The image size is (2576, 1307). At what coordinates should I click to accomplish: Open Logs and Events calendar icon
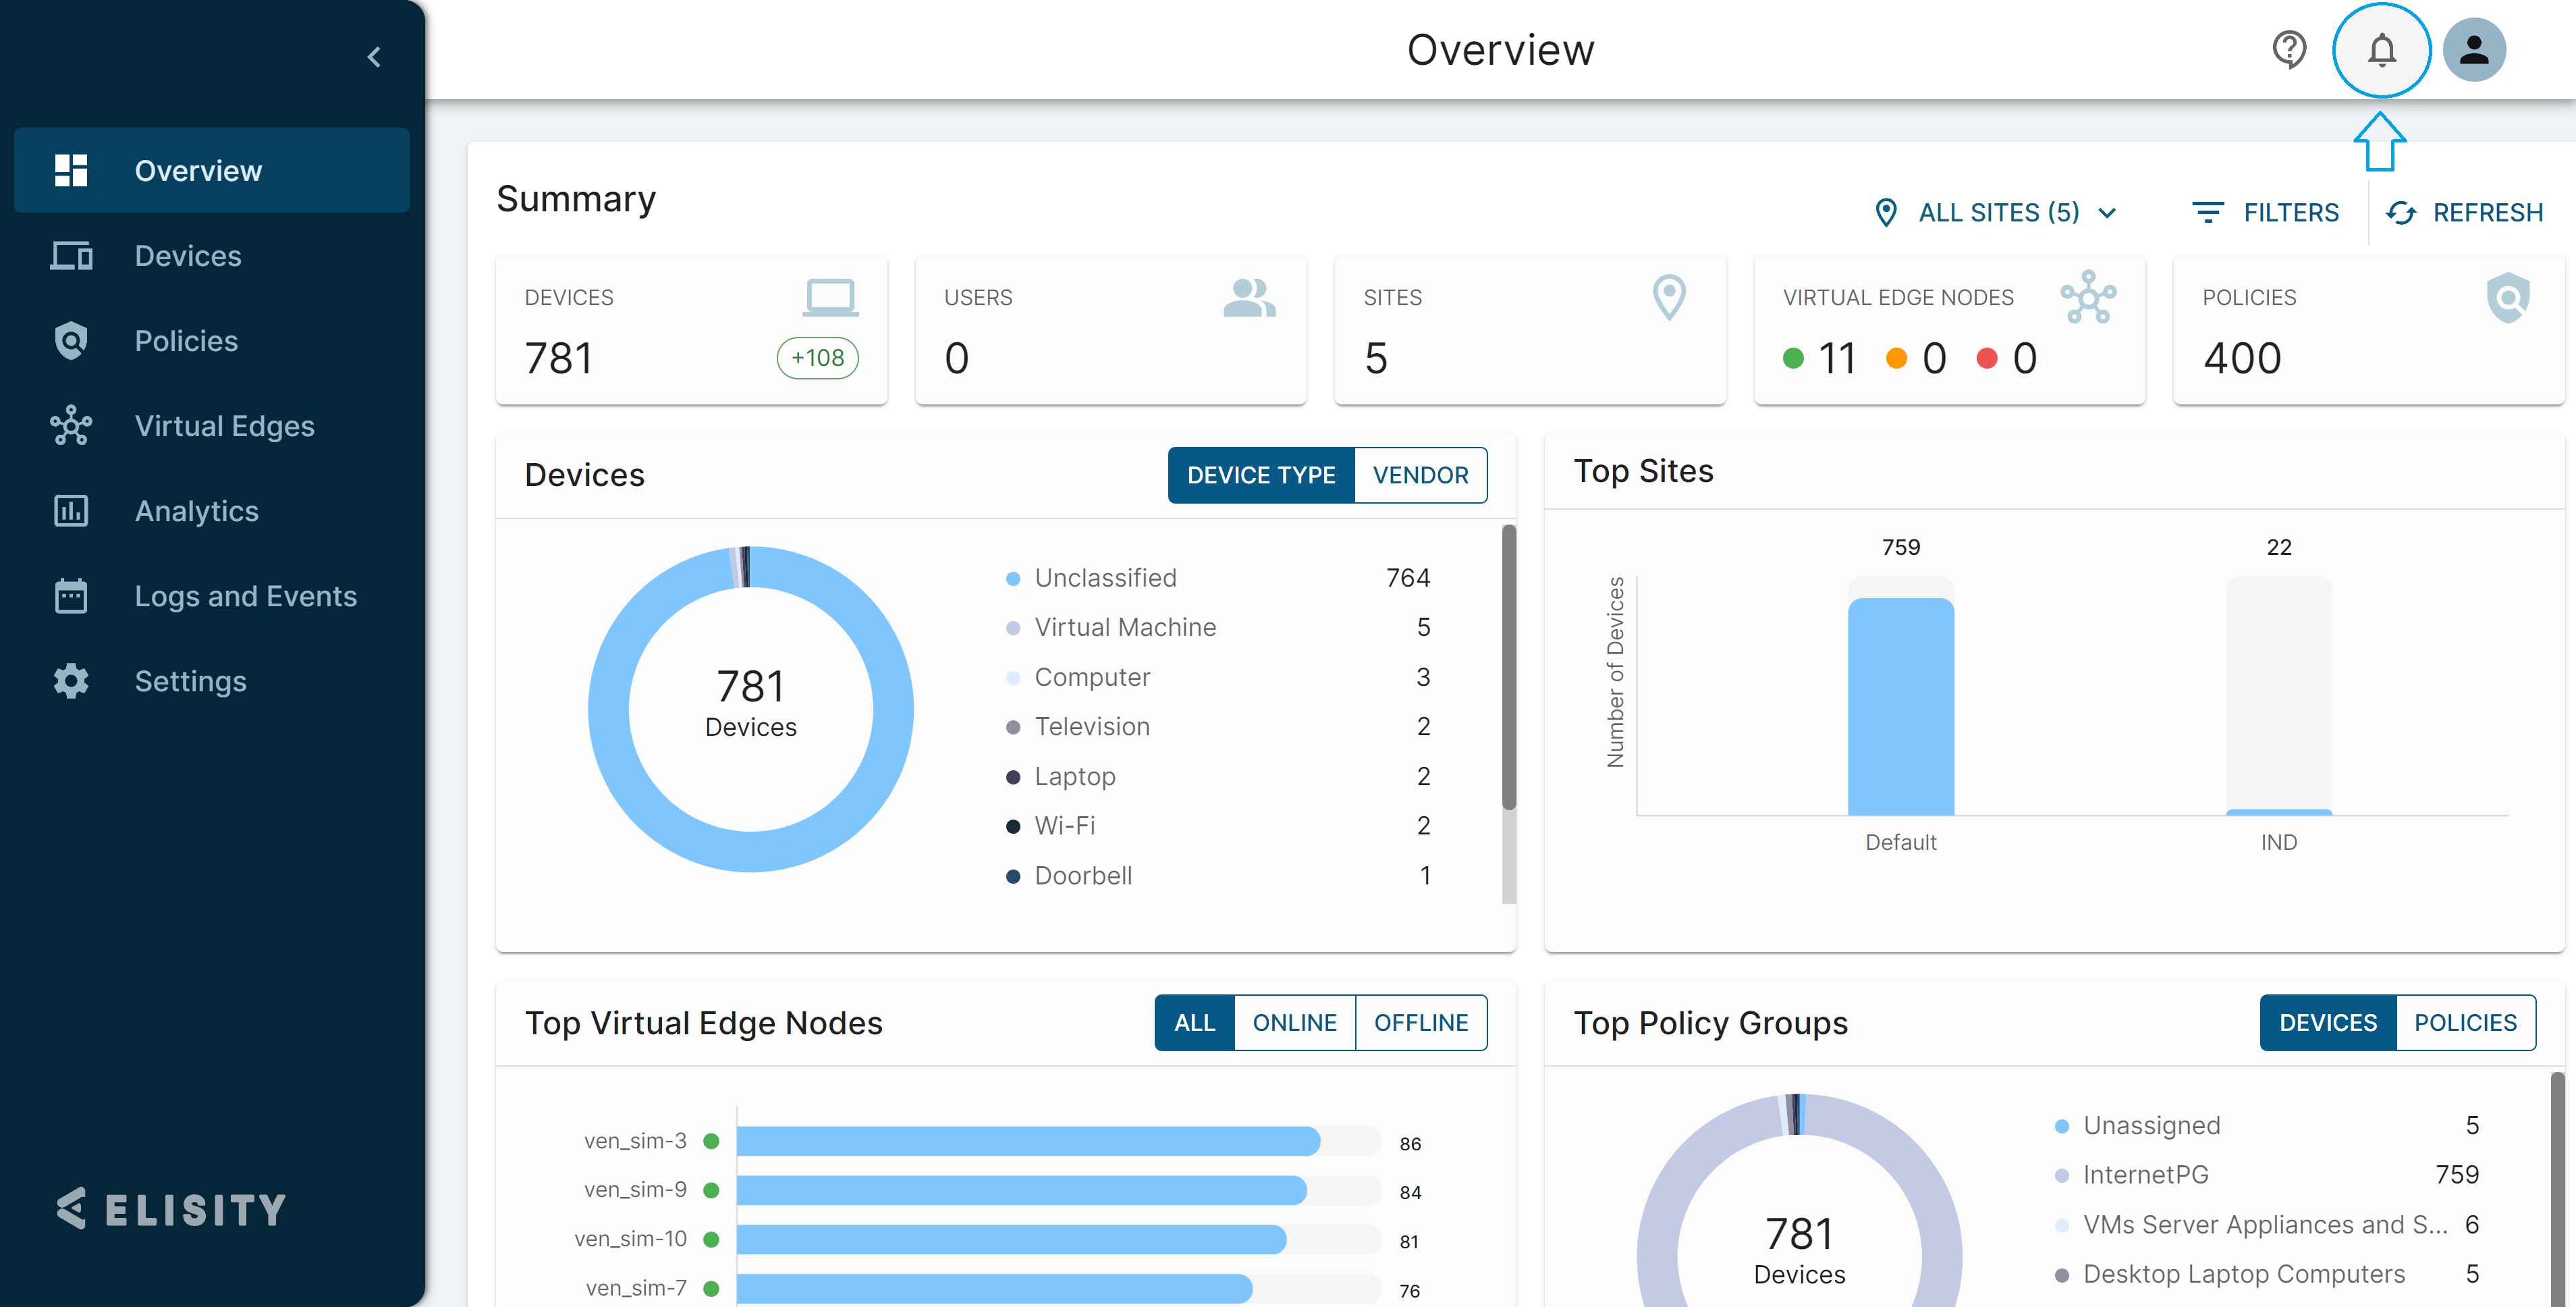point(71,596)
